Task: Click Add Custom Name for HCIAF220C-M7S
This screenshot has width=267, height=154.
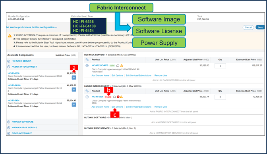Action: [x=100, y=76]
